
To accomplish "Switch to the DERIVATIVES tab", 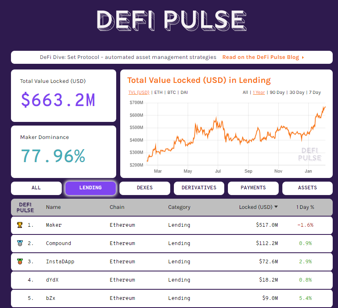I will 199,188.
